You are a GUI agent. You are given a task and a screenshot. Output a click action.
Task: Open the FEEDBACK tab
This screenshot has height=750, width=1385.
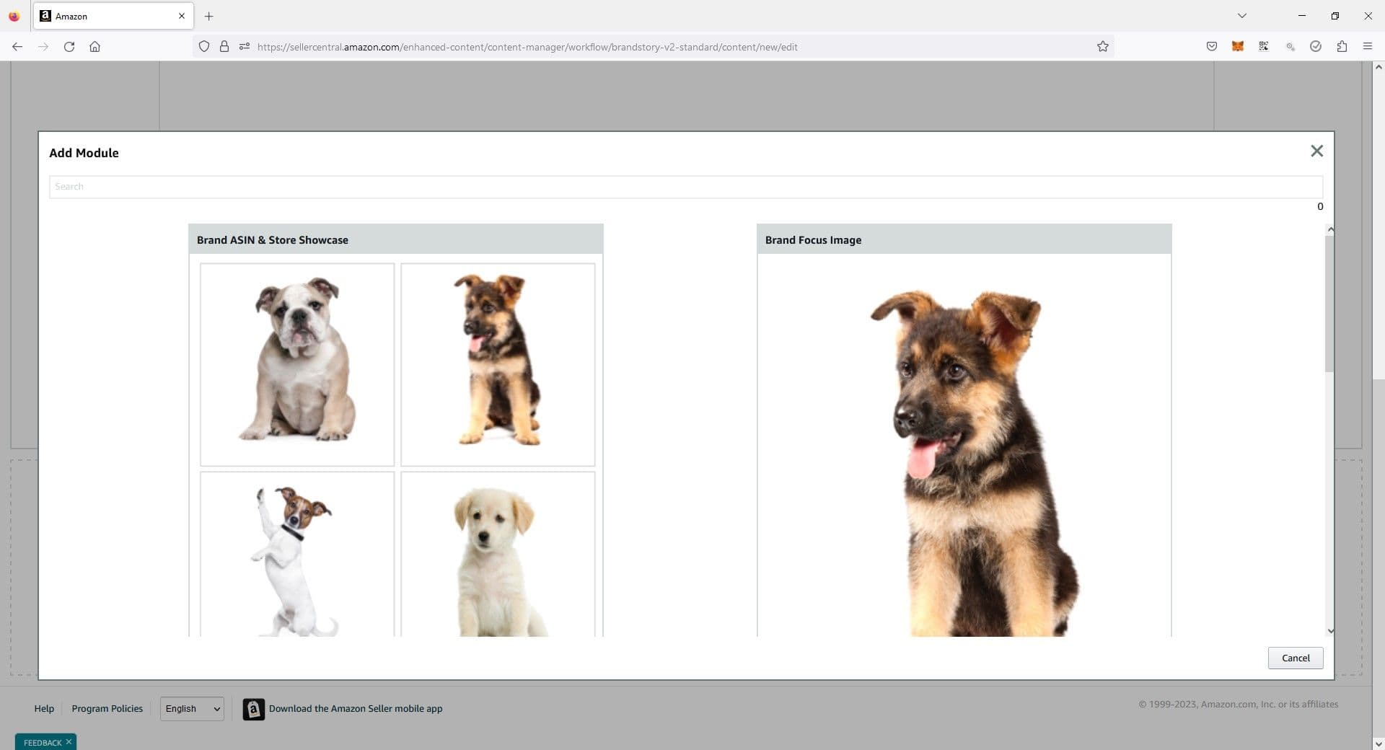pos(43,743)
